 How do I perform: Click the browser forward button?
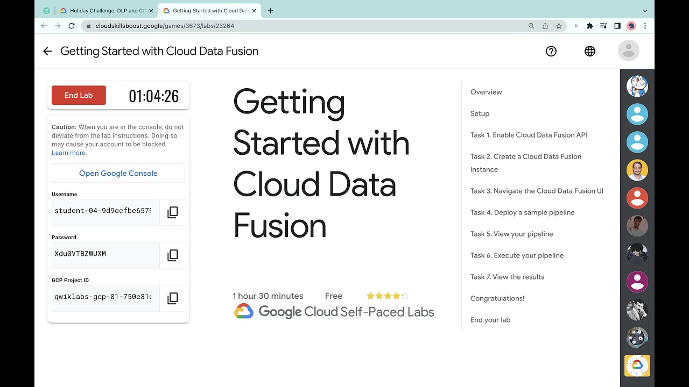(x=58, y=26)
